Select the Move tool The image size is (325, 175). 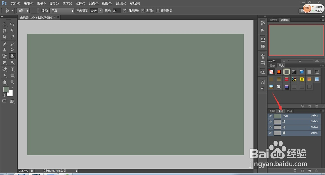click(12, 24)
